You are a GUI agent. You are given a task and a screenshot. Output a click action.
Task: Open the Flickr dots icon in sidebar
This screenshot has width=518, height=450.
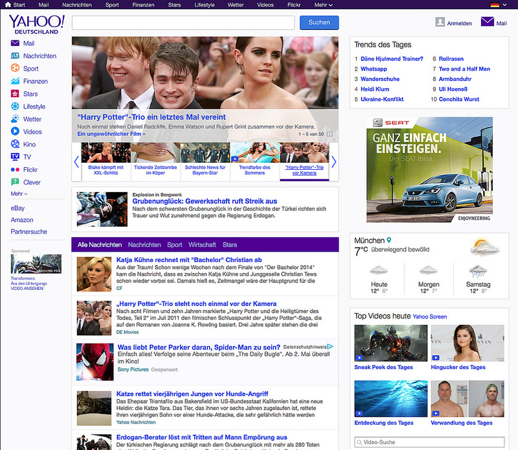click(15, 170)
